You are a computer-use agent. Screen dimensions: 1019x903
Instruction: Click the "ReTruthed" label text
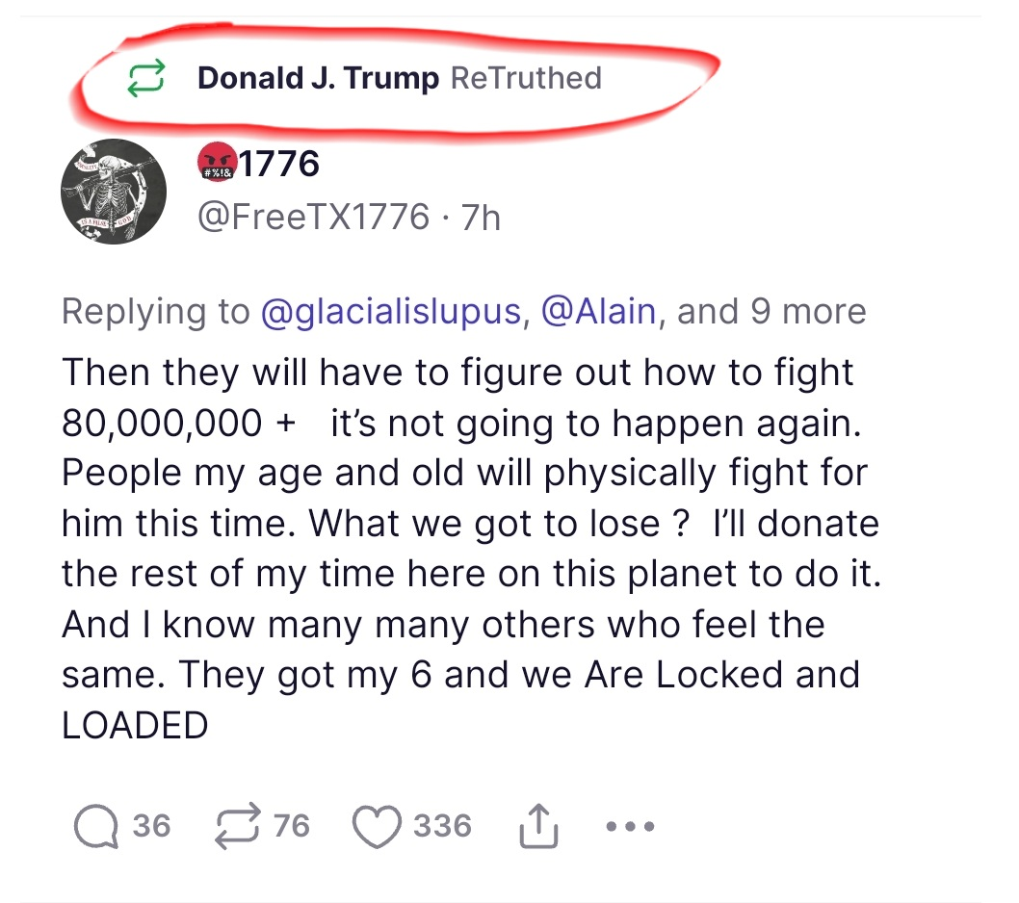pyautogui.click(x=525, y=78)
